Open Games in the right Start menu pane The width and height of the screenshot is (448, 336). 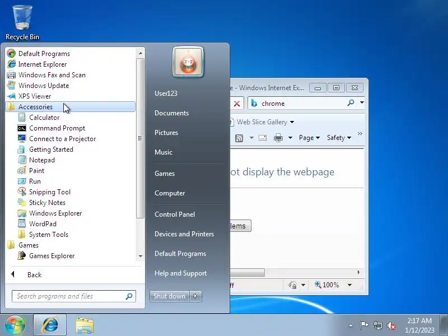click(x=165, y=174)
